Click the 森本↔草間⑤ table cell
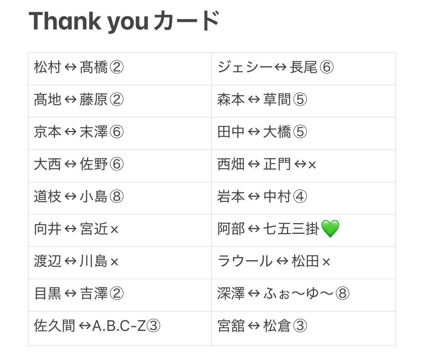Viewport: 424px width, 356px height. click(x=304, y=101)
